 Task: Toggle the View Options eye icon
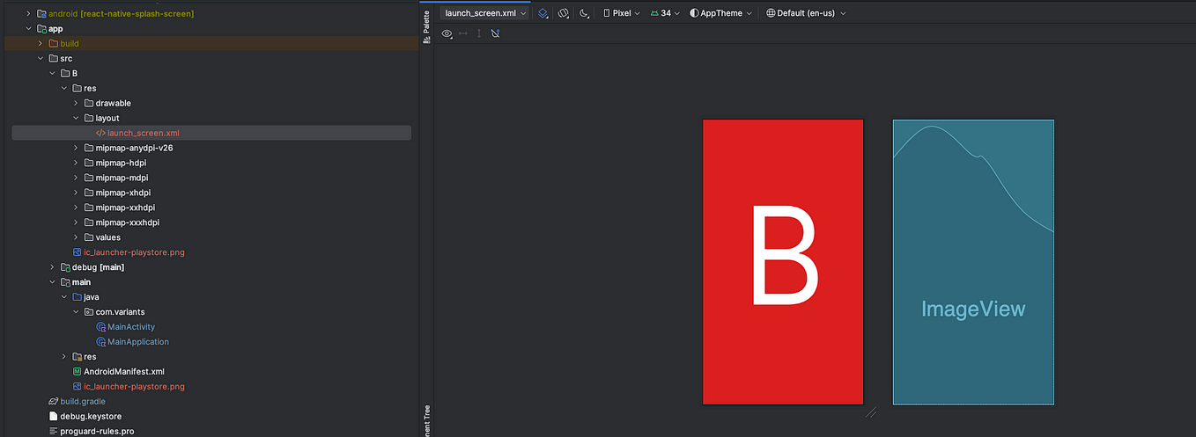click(x=447, y=33)
